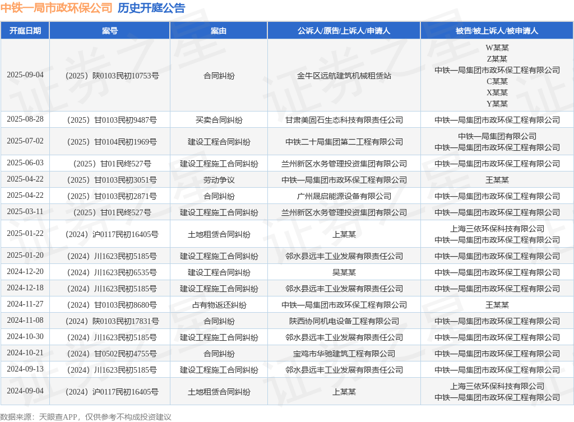The image size is (574, 422).
Task: Click the date 2025-01-22
Action: coord(25,233)
